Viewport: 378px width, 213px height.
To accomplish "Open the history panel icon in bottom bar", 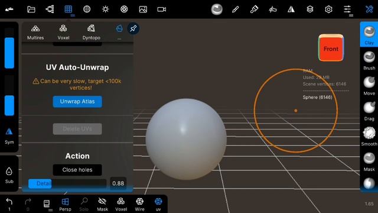I will click(x=47, y=204).
